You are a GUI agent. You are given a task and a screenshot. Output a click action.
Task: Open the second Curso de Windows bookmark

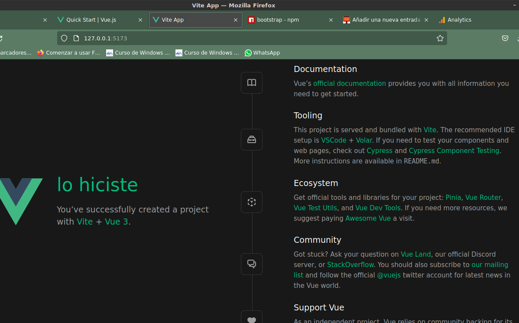coord(207,52)
